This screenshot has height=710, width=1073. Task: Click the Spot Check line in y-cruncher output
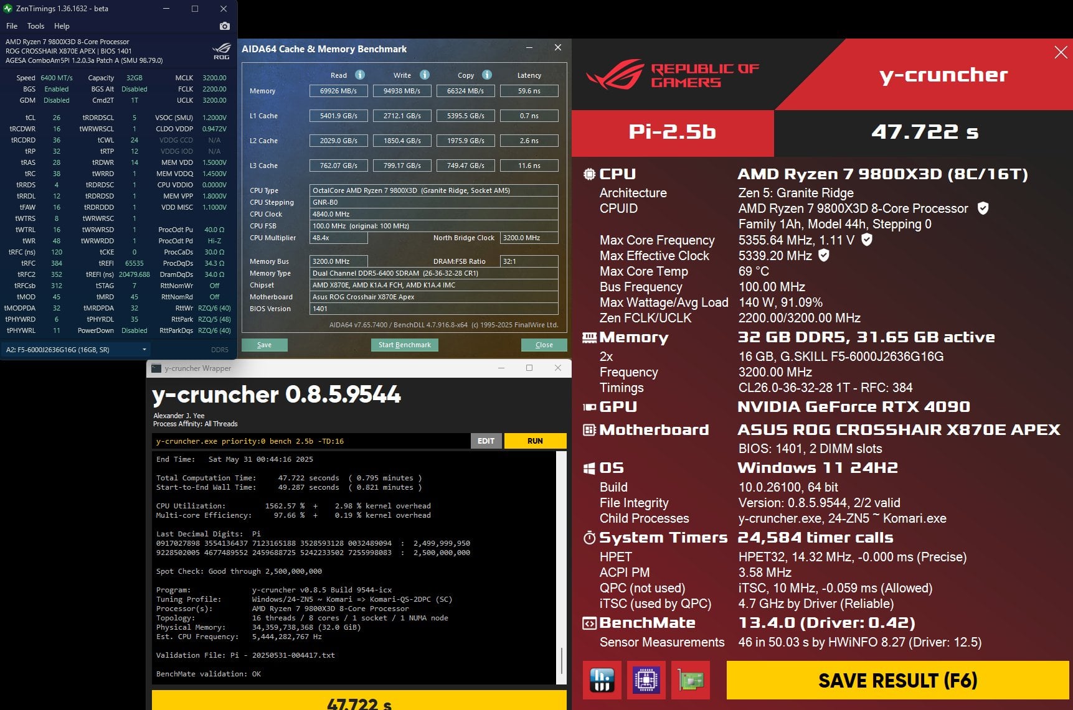point(239,571)
